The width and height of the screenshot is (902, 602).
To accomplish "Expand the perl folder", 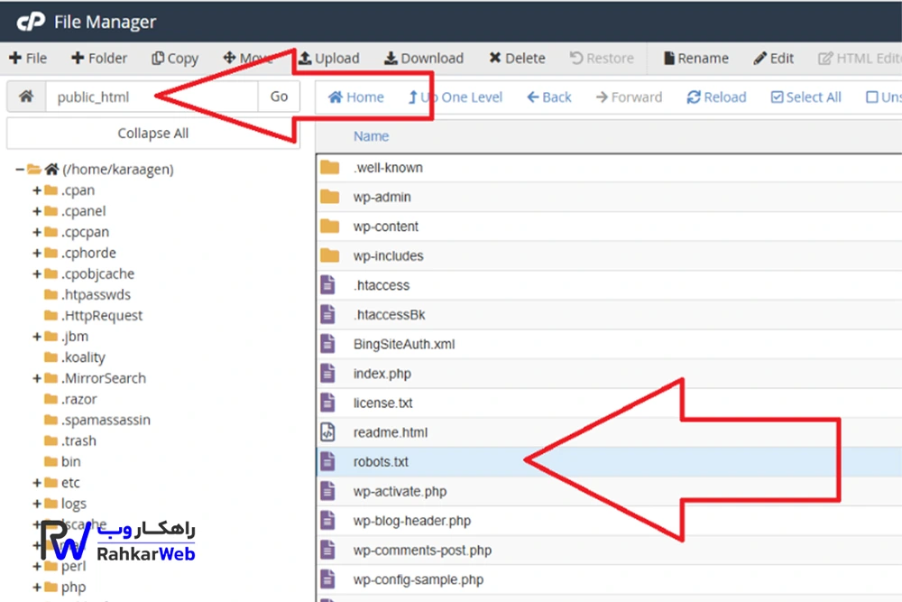I will [37, 566].
